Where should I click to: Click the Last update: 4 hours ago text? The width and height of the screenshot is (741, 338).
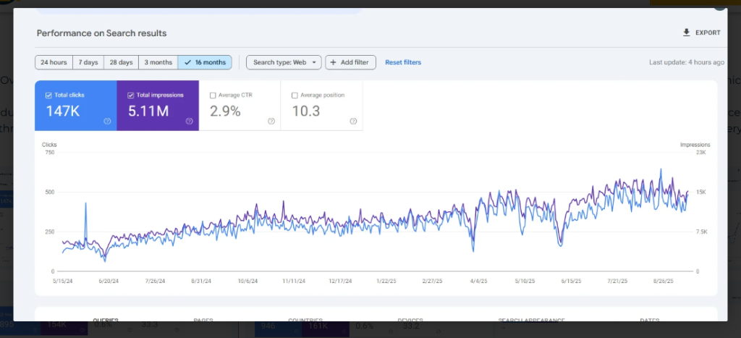pyautogui.click(x=686, y=62)
